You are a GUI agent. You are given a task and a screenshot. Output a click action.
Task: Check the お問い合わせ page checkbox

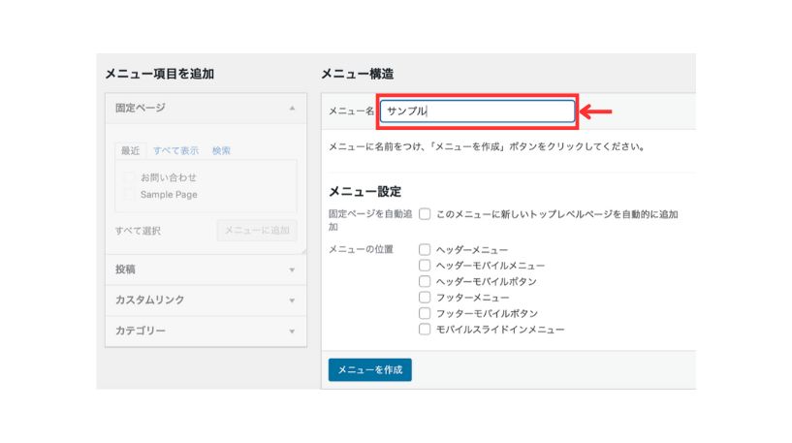tap(128, 177)
